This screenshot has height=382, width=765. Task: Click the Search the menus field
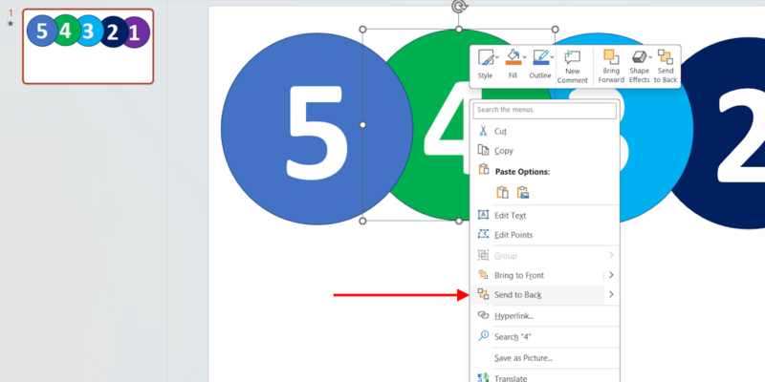click(545, 111)
